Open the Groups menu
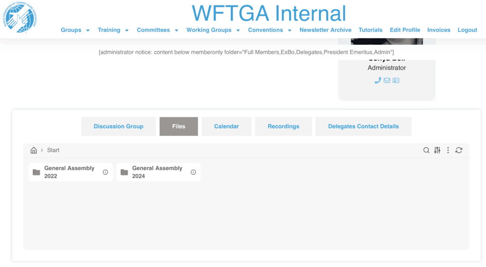 (71, 30)
